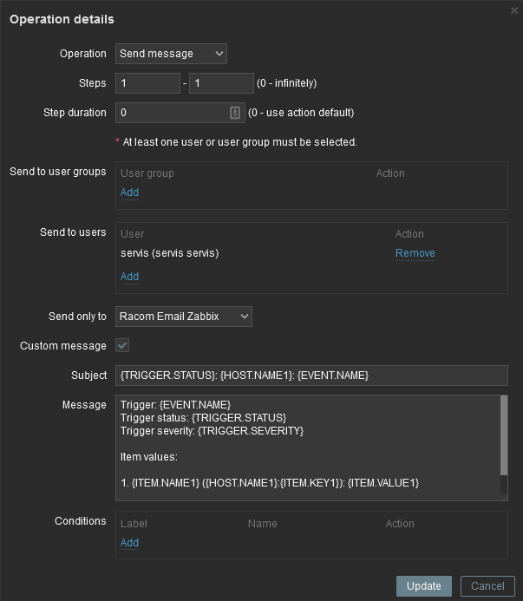Click the Message text area resize handle
523x601 pixels.
coord(504,496)
